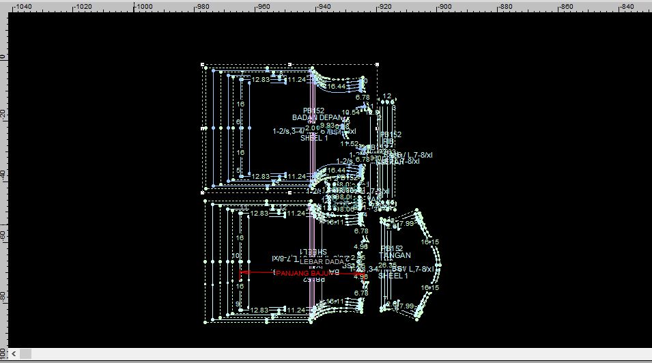Image resolution: width=652 pixels, height=363 pixels.
Task: Click the lower 7.99 dimension on the sleeve
Action: (406, 306)
